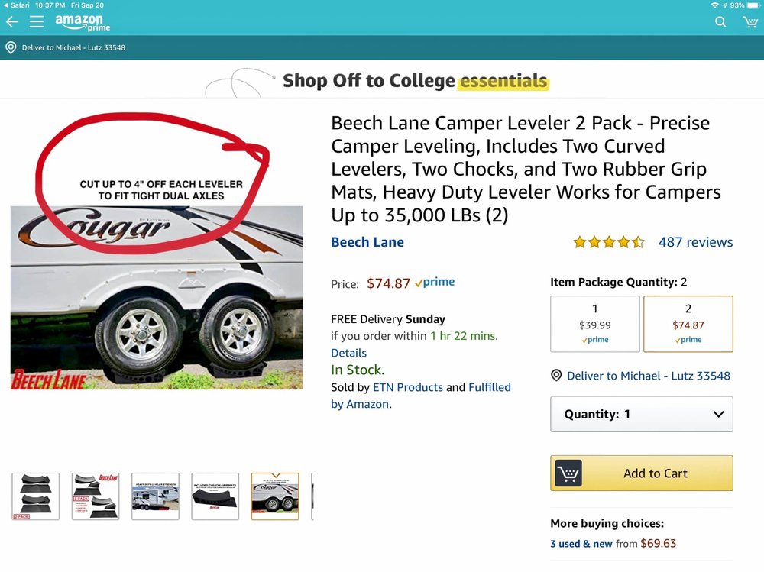Tap the back arrow icon
The width and height of the screenshot is (764, 572).
12,22
